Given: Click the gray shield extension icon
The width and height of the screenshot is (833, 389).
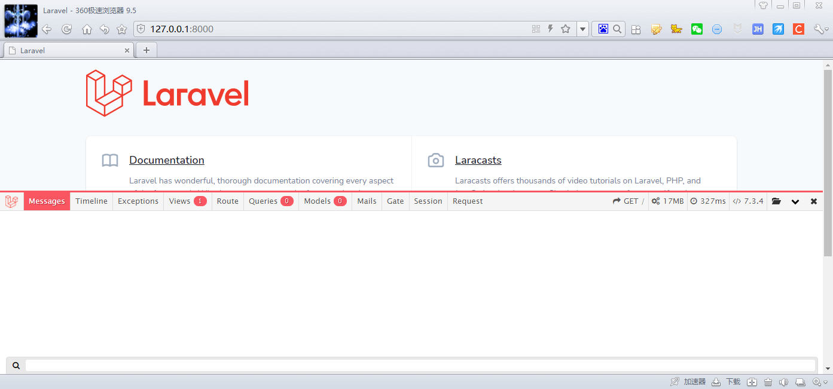Looking at the screenshot, I should (738, 29).
